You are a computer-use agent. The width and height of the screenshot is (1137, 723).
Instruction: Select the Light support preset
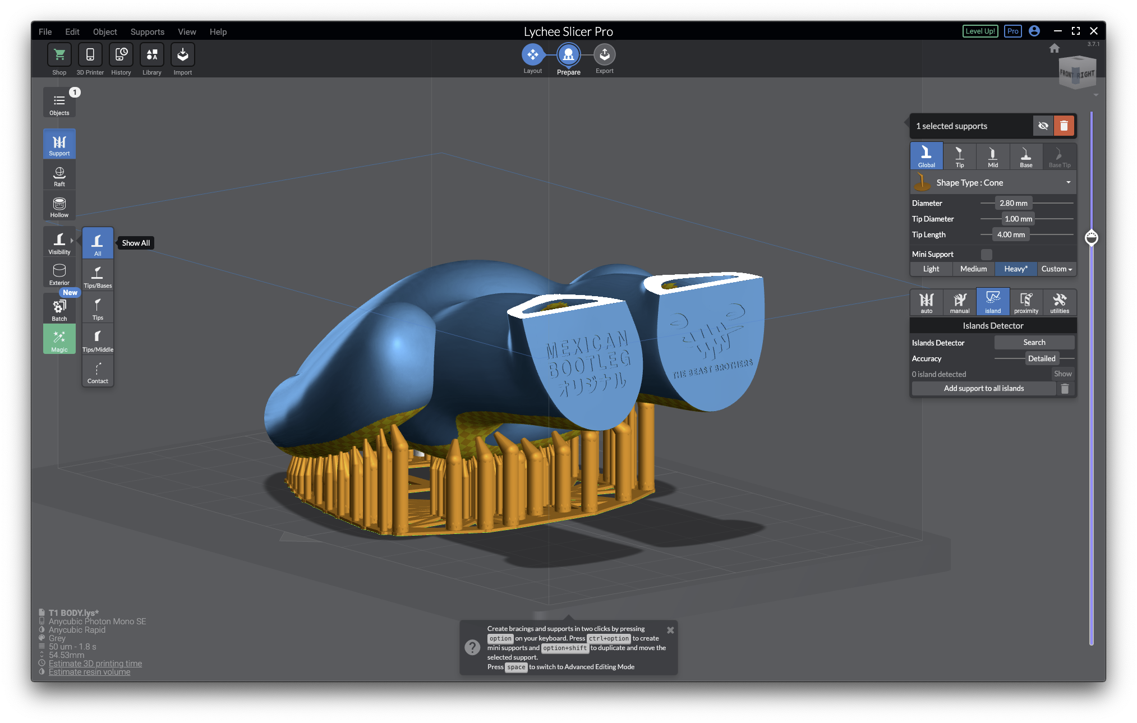pos(931,269)
